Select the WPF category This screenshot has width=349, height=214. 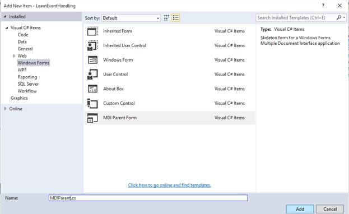[x=22, y=70]
